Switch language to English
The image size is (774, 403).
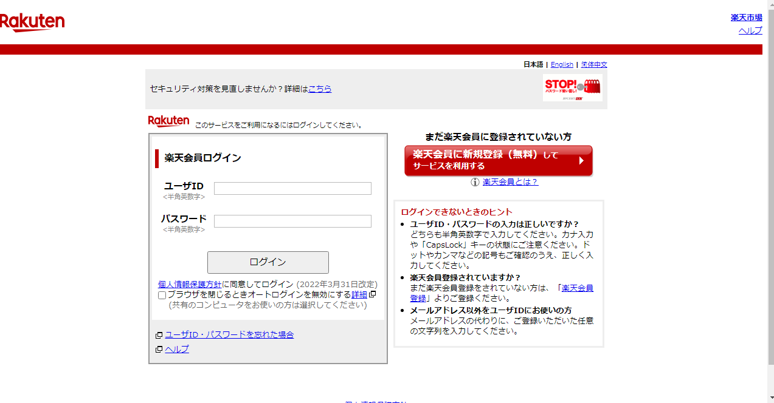click(x=562, y=64)
